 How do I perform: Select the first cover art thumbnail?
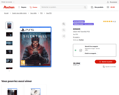pos(9,25)
